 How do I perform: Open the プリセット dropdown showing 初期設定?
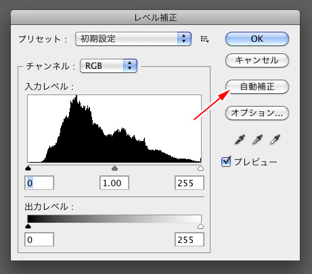[x=133, y=39]
